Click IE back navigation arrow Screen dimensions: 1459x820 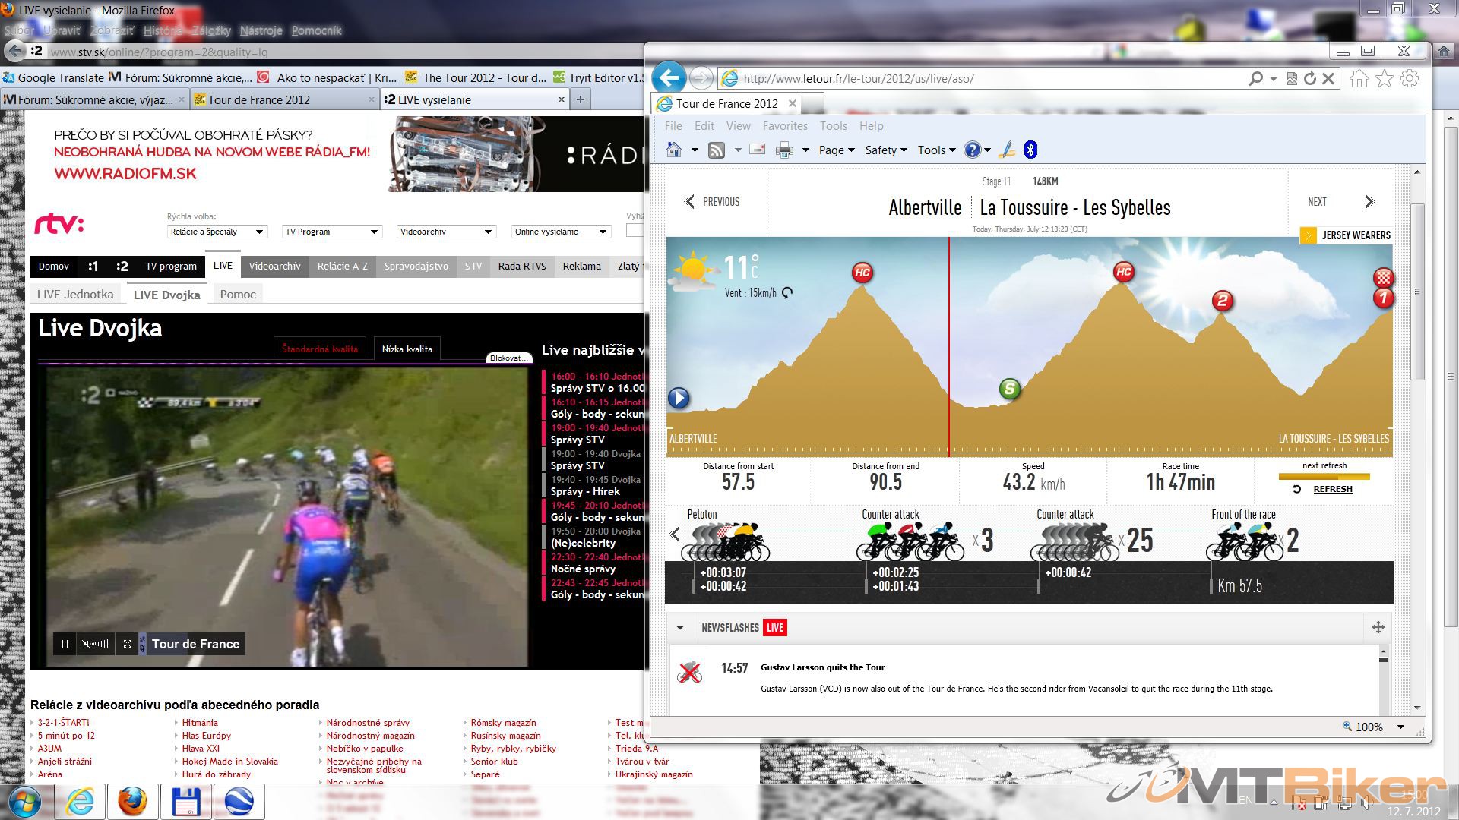click(669, 77)
